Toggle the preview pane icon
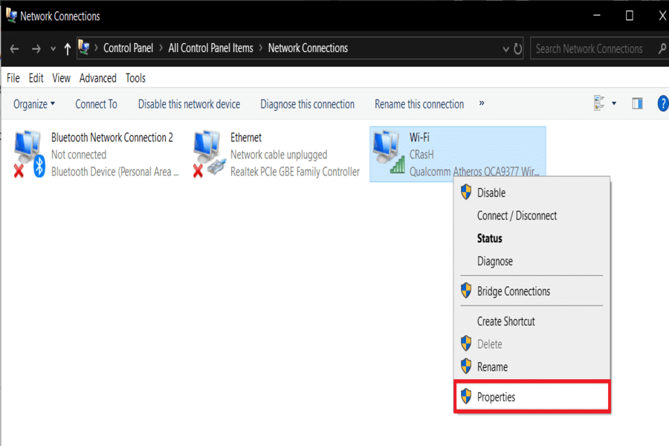The height and width of the screenshot is (446, 669). pos(637,104)
